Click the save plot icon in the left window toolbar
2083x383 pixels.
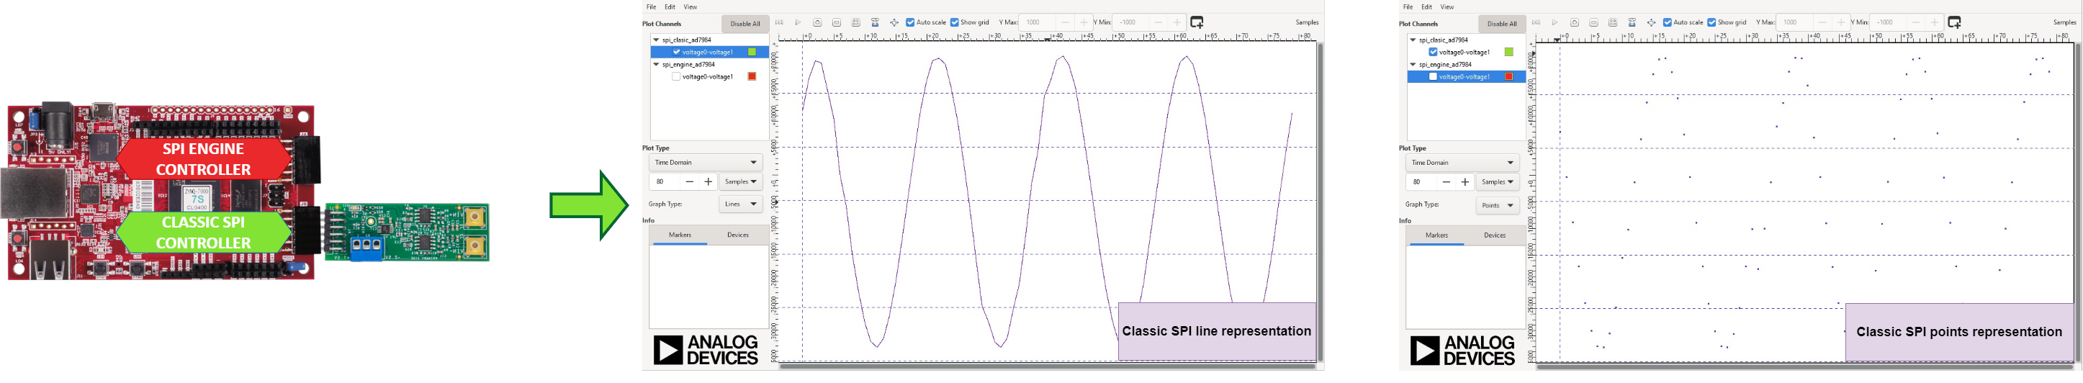coord(875,22)
